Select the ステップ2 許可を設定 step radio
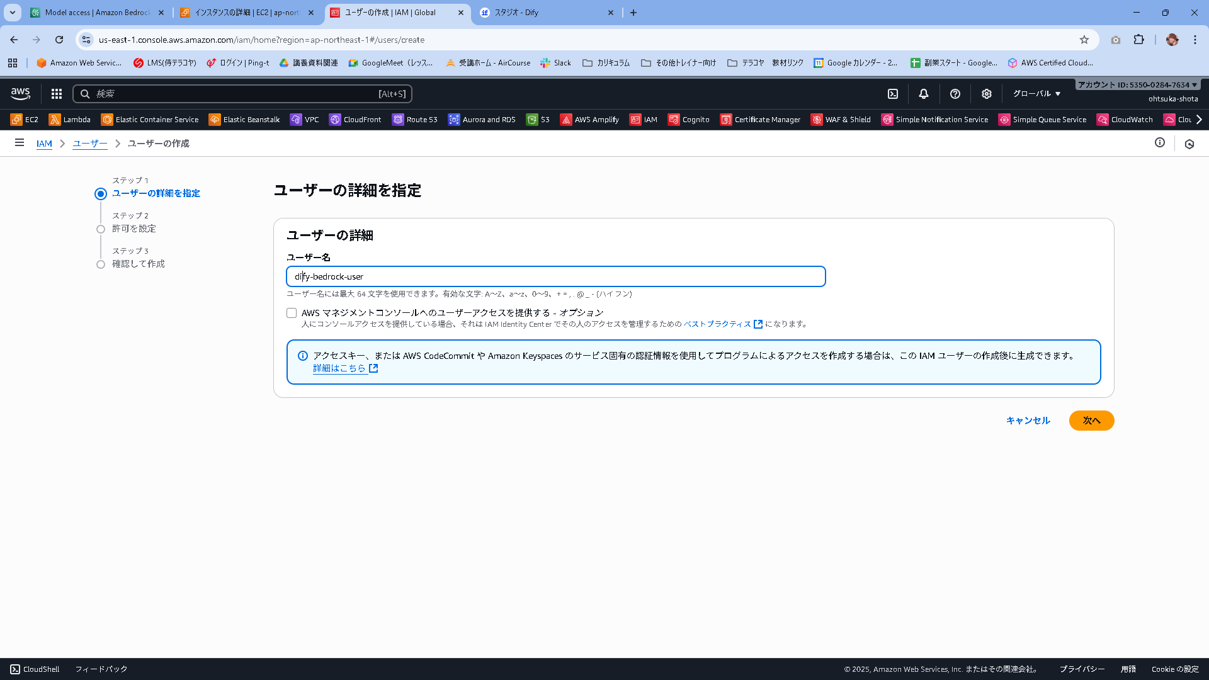 [101, 229]
